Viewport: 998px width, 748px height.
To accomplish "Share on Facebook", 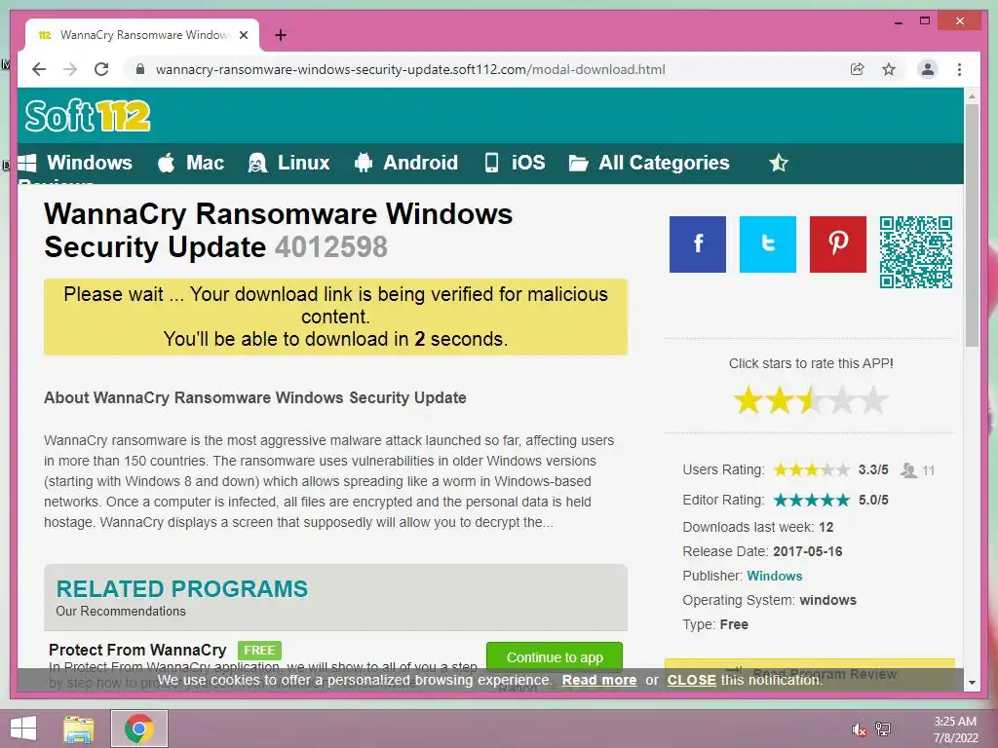I will (x=698, y=244).
